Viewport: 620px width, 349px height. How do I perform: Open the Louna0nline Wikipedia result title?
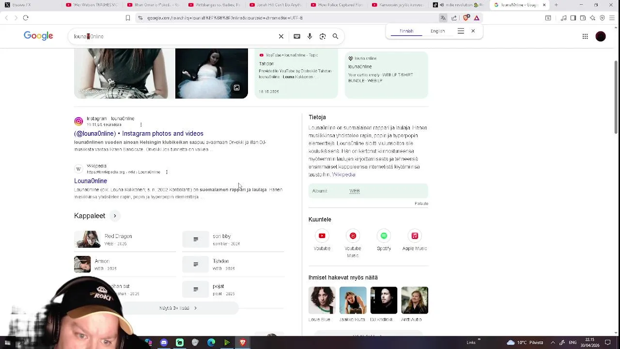pos(91,181)
